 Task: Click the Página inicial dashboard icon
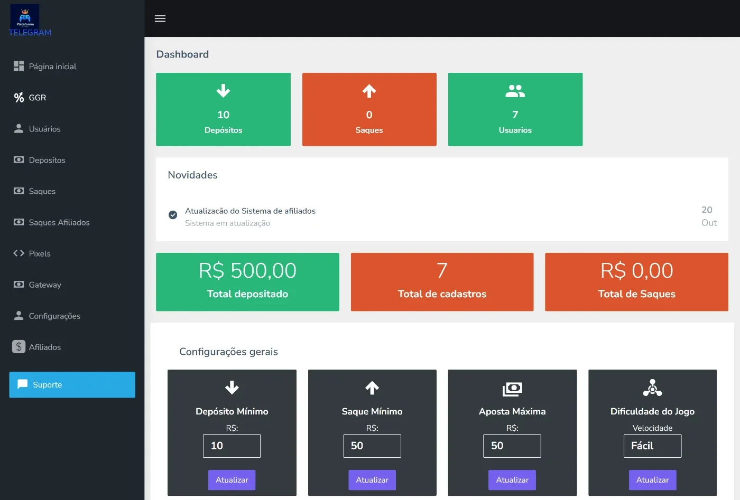pyautogui.click(x=18, y=66)
